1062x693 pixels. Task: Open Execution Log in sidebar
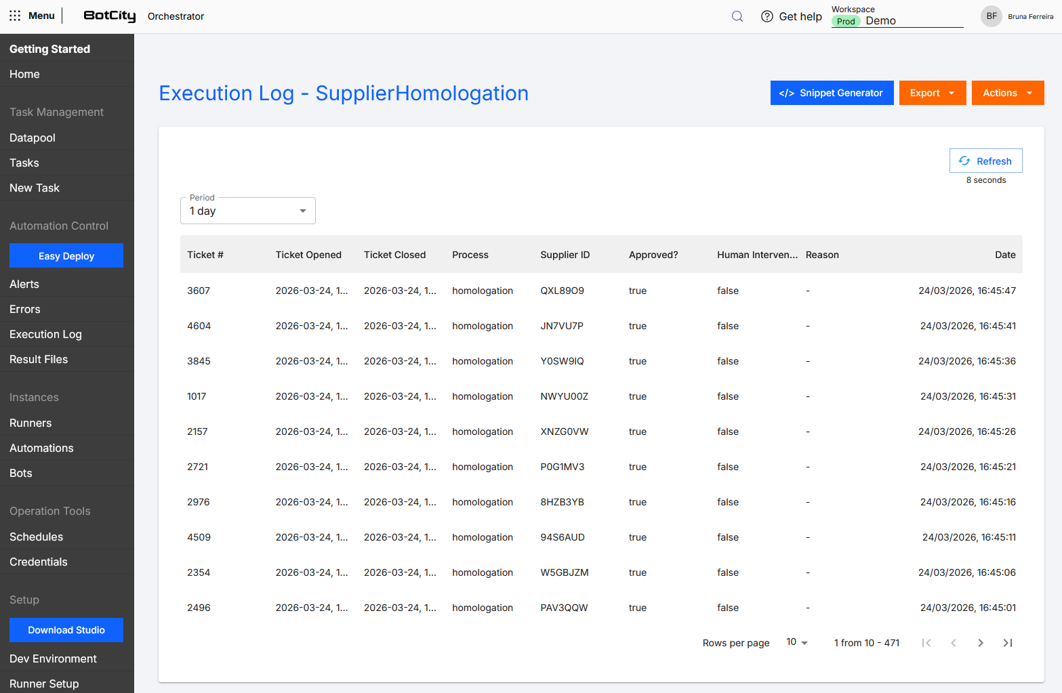click(45, 334)
